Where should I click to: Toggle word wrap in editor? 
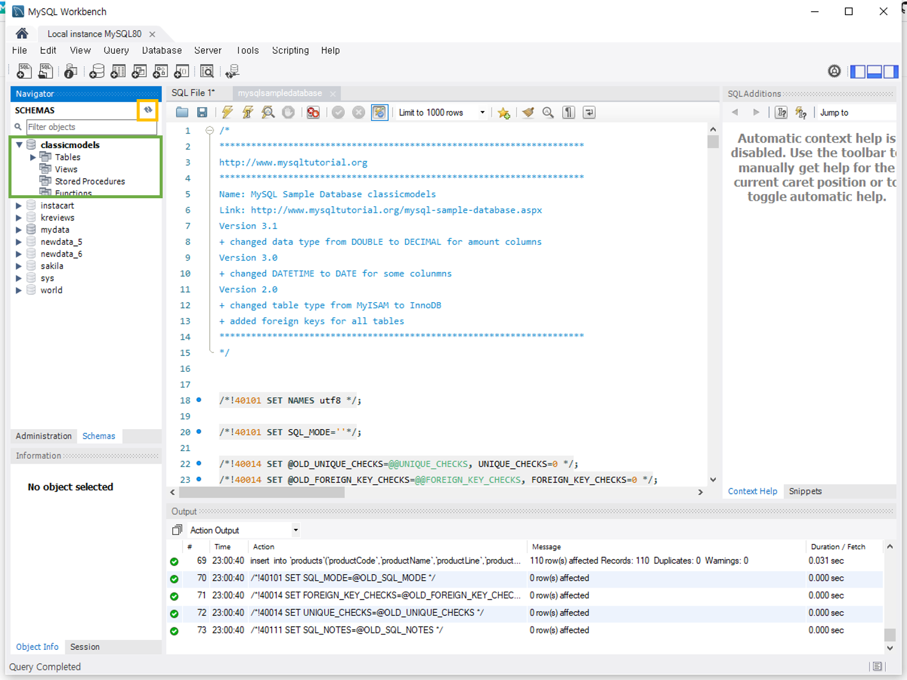pyautogui.click(x=590, y=112)
